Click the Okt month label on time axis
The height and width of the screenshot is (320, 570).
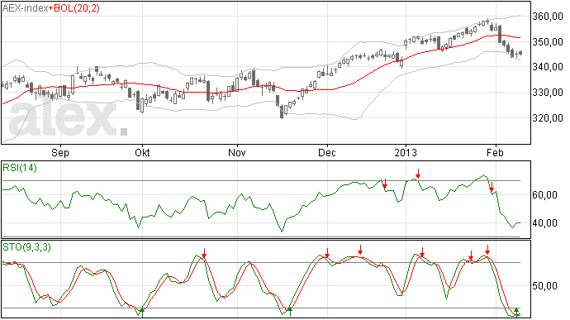click(142, 152)
